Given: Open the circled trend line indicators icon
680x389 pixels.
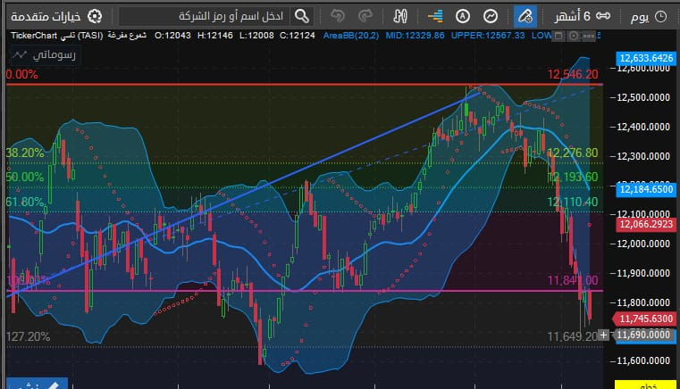Looking at the screenshot, I should click(491, 16).
